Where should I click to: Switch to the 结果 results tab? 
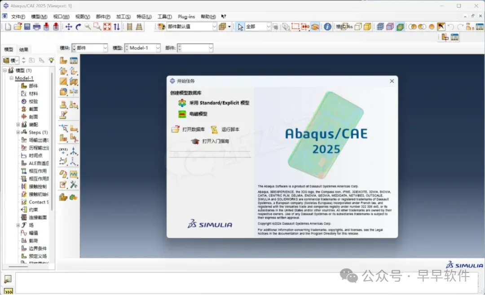click(x=23, y=49)
